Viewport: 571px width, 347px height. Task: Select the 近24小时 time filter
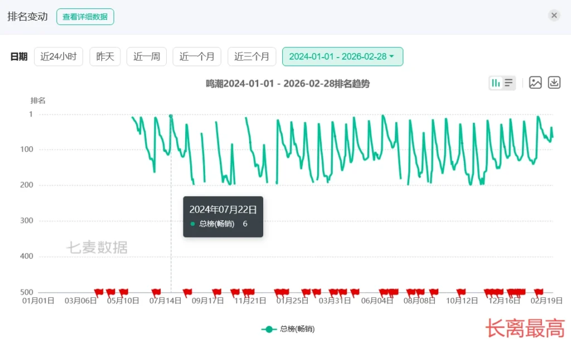(x=59, y=56)
